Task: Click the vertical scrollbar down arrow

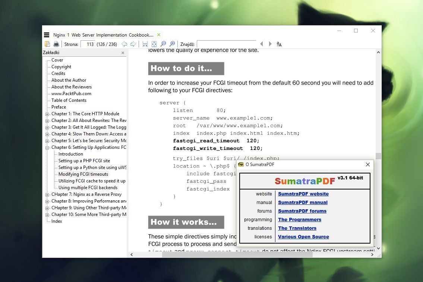Action: point(378,248)
